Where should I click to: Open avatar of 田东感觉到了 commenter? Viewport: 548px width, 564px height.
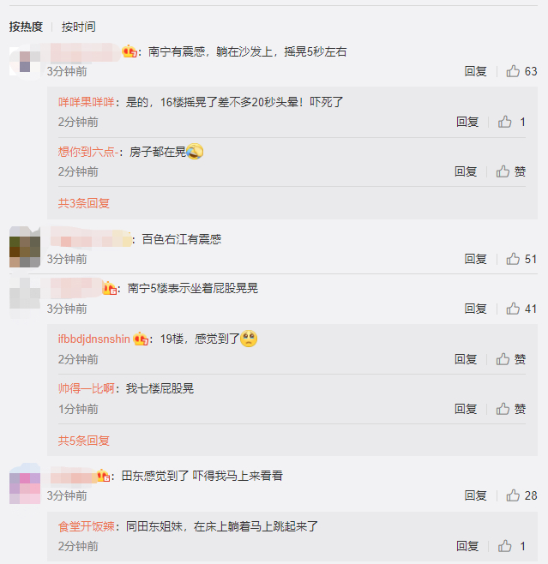(25, 483)
